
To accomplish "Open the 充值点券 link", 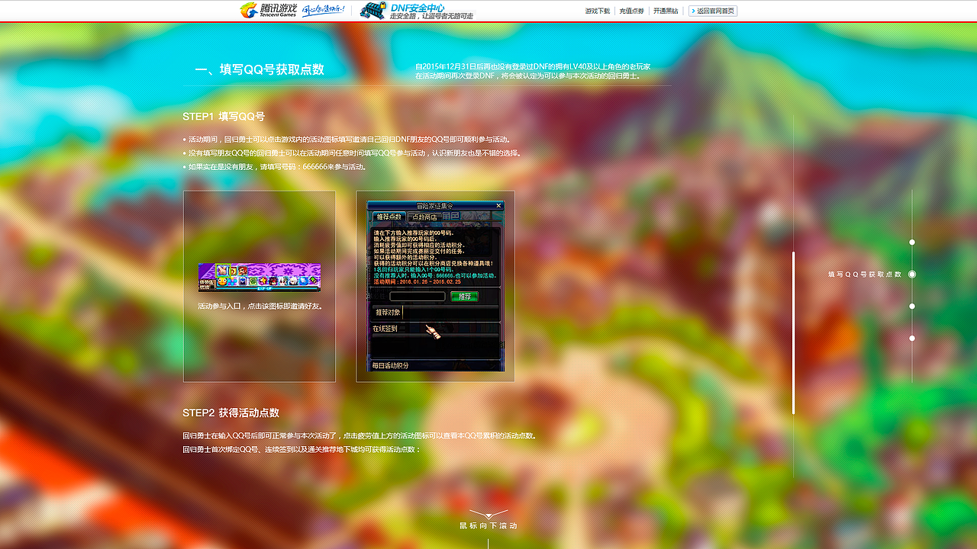I will click(631, 11).
